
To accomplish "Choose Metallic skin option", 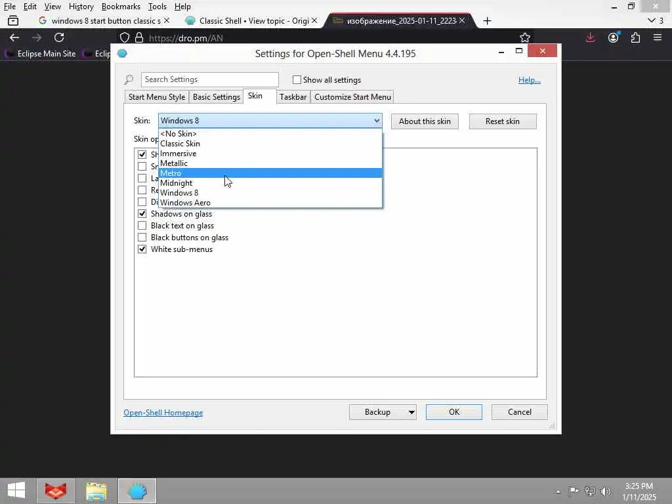I will pyautogui.click(x=270, y=163).
